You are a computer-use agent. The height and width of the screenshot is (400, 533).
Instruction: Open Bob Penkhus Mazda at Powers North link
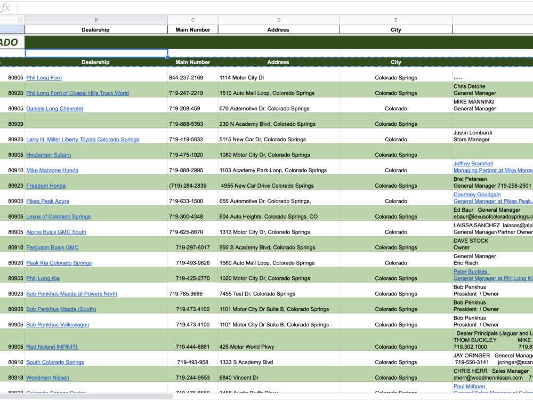coord(71,293)
